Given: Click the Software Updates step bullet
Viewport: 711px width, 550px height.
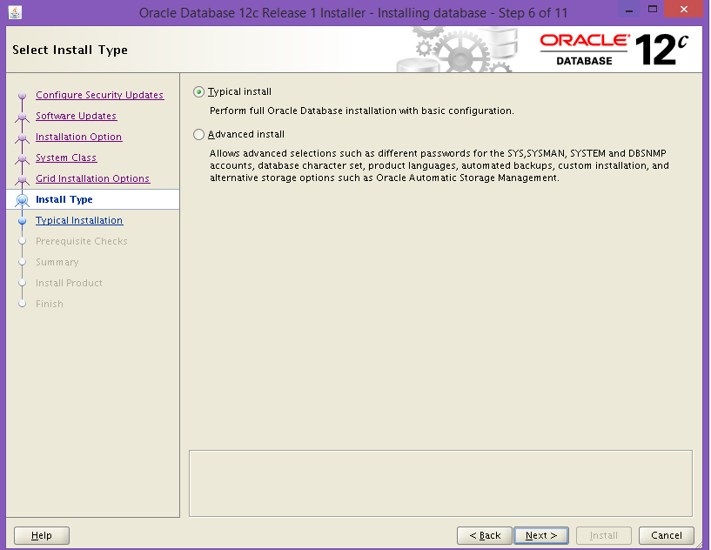Looking at the screenshot, I should pos(23,117).
